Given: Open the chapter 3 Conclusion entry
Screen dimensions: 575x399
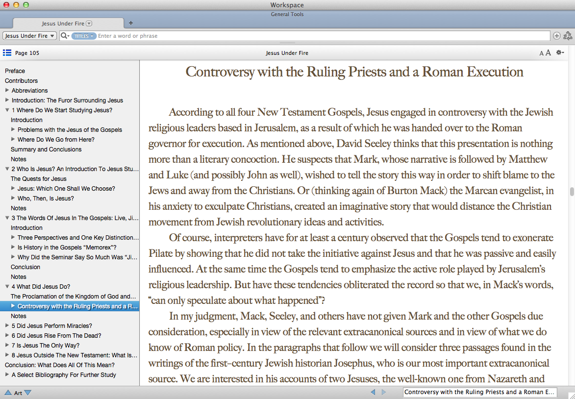Looking at the screenshot, I should tap(25, 267).
